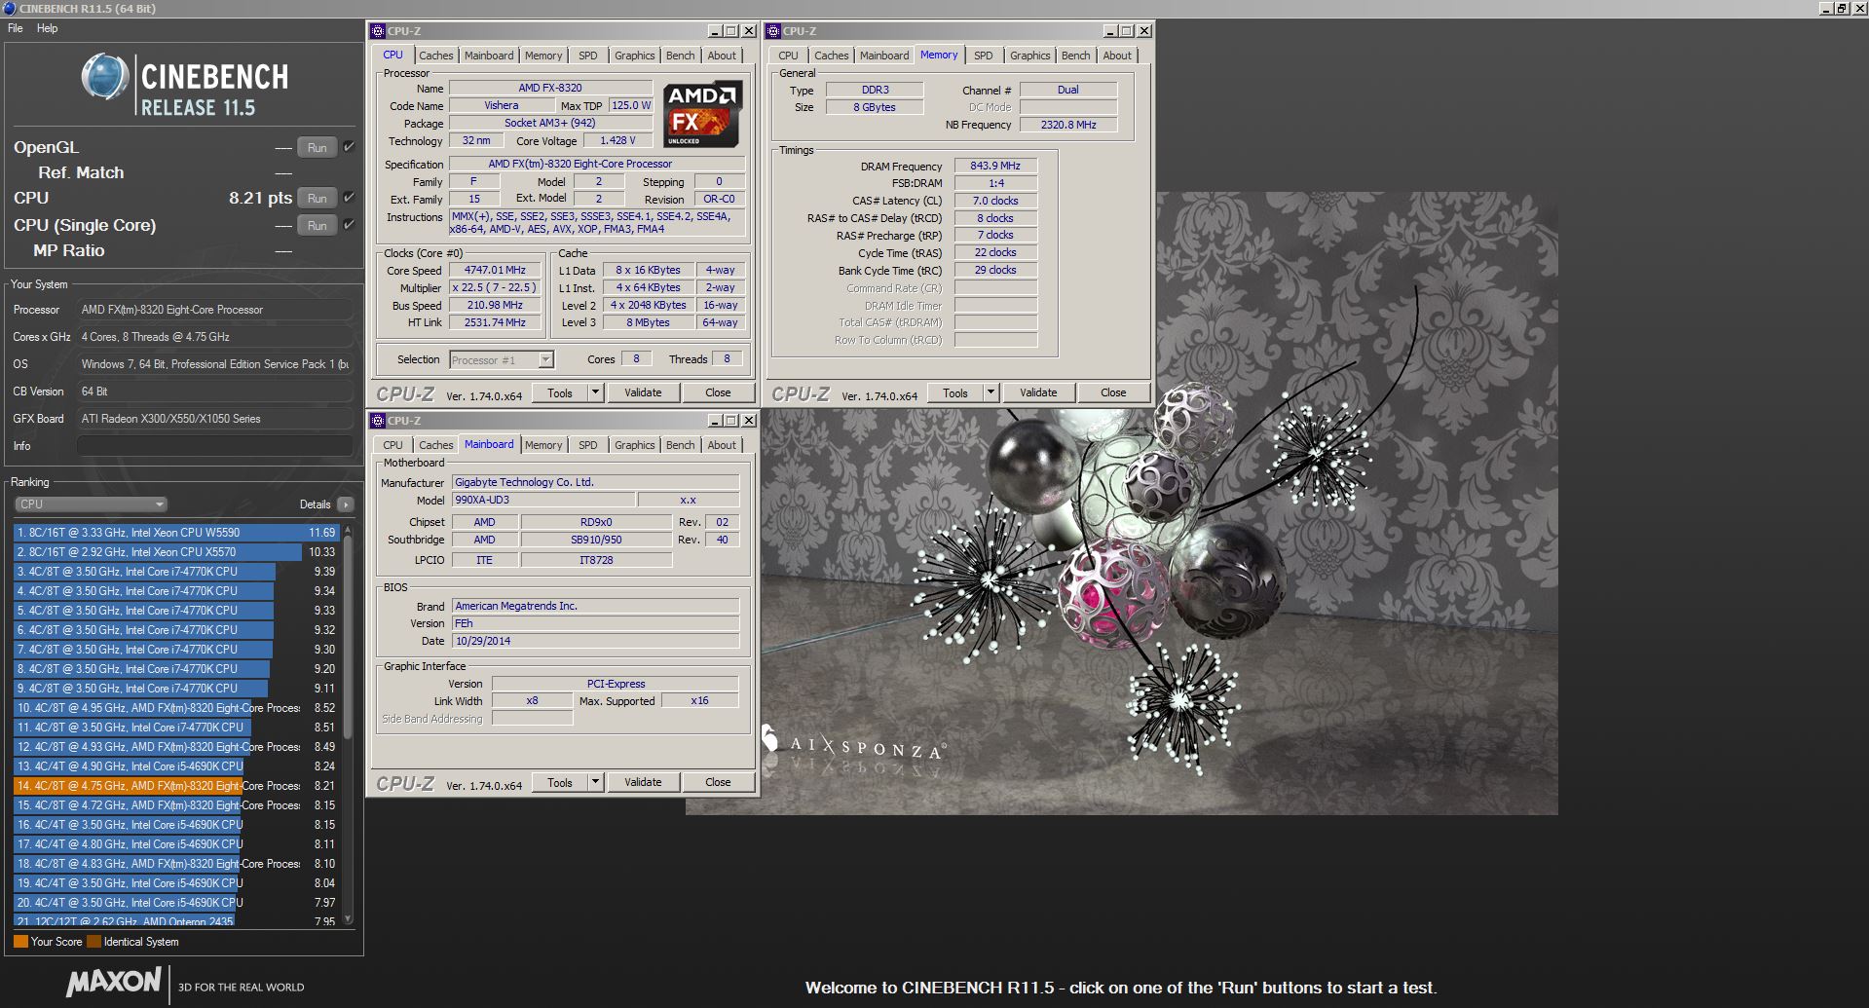This screenshot has width=1869, height=1008.
Task: Run the CPU Single Core benchmark
Action: click(x=318, y=226)
